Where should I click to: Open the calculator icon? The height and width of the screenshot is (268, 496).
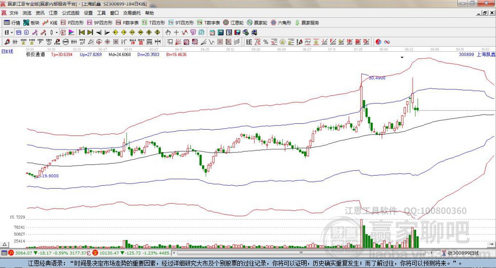click(x=221, y=32)
